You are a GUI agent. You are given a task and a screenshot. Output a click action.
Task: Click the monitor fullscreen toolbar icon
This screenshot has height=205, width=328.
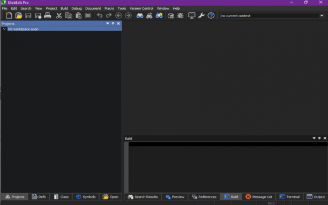[192, 16]
